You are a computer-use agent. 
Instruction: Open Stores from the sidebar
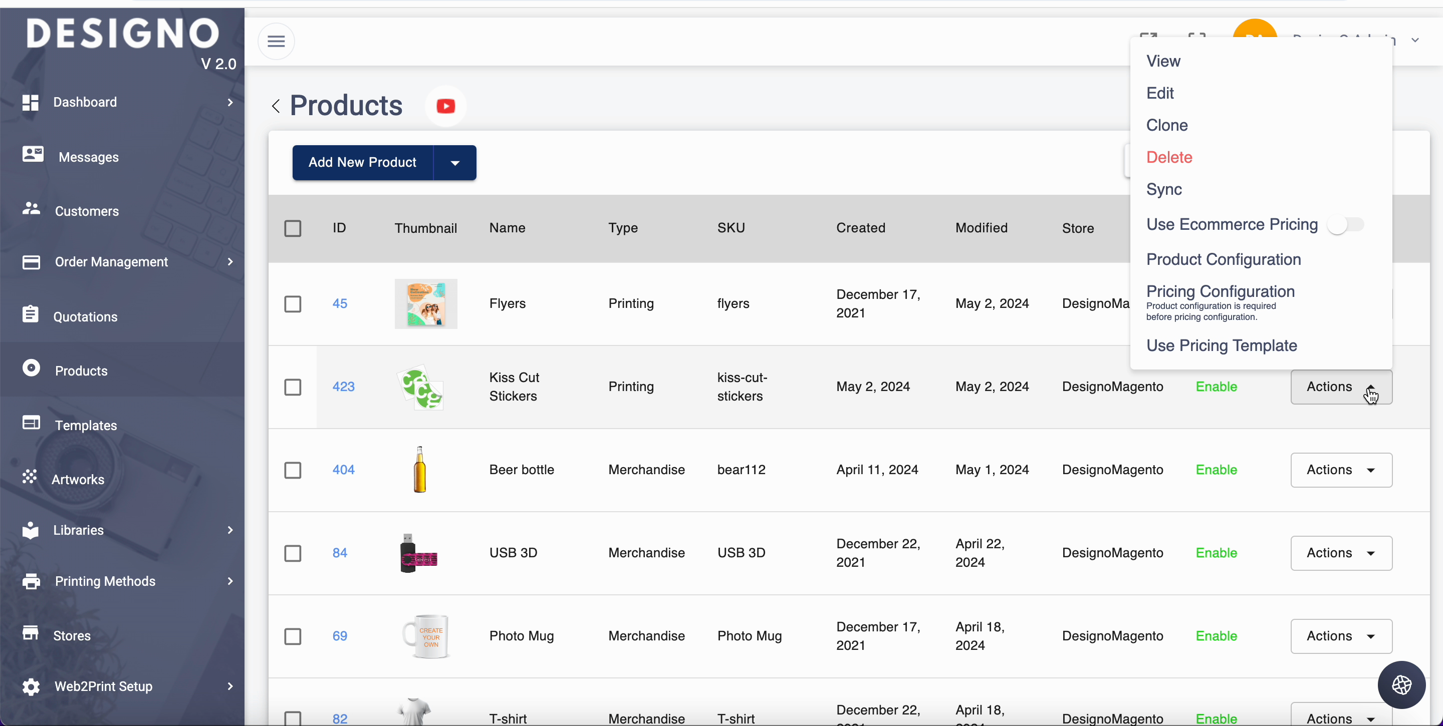[71, 635]
